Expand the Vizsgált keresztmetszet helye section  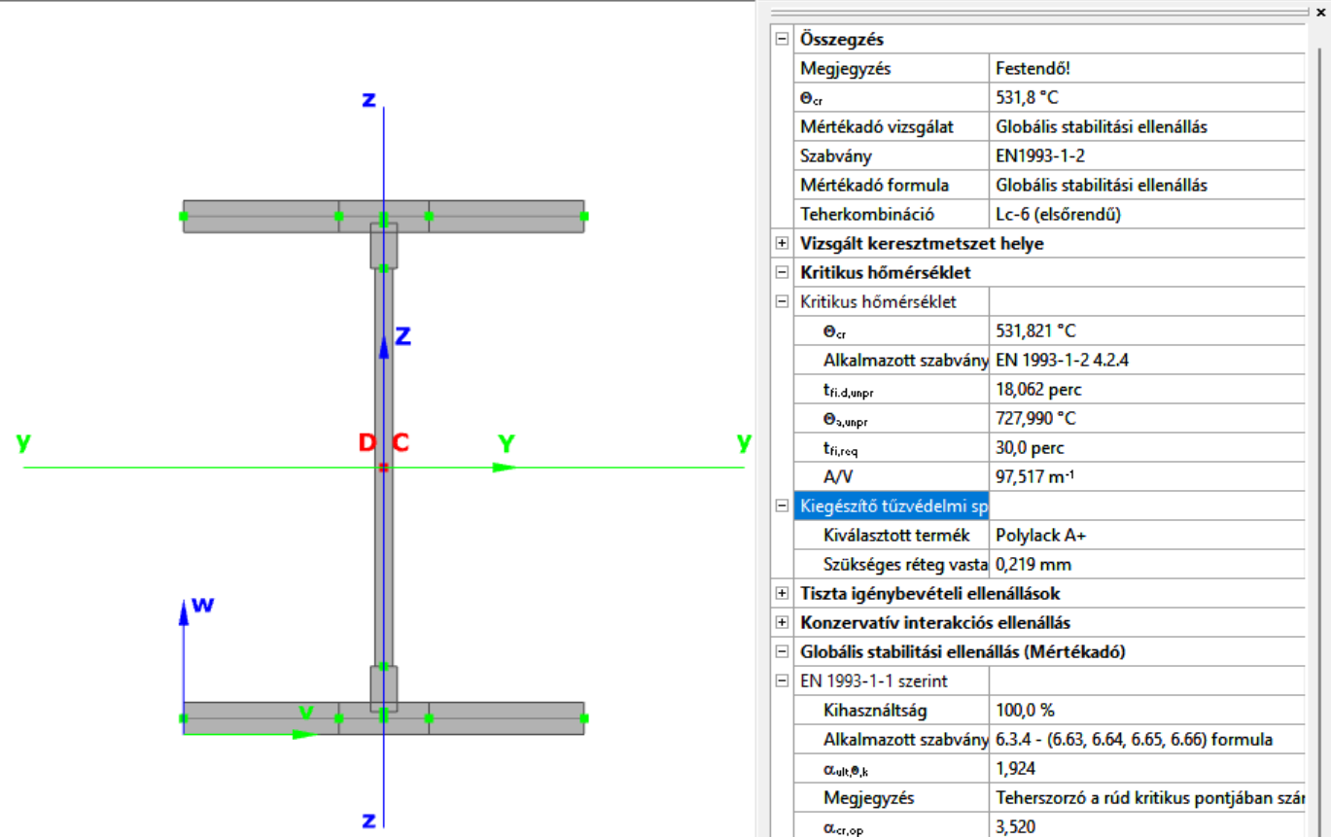click(x=782, y=244)
